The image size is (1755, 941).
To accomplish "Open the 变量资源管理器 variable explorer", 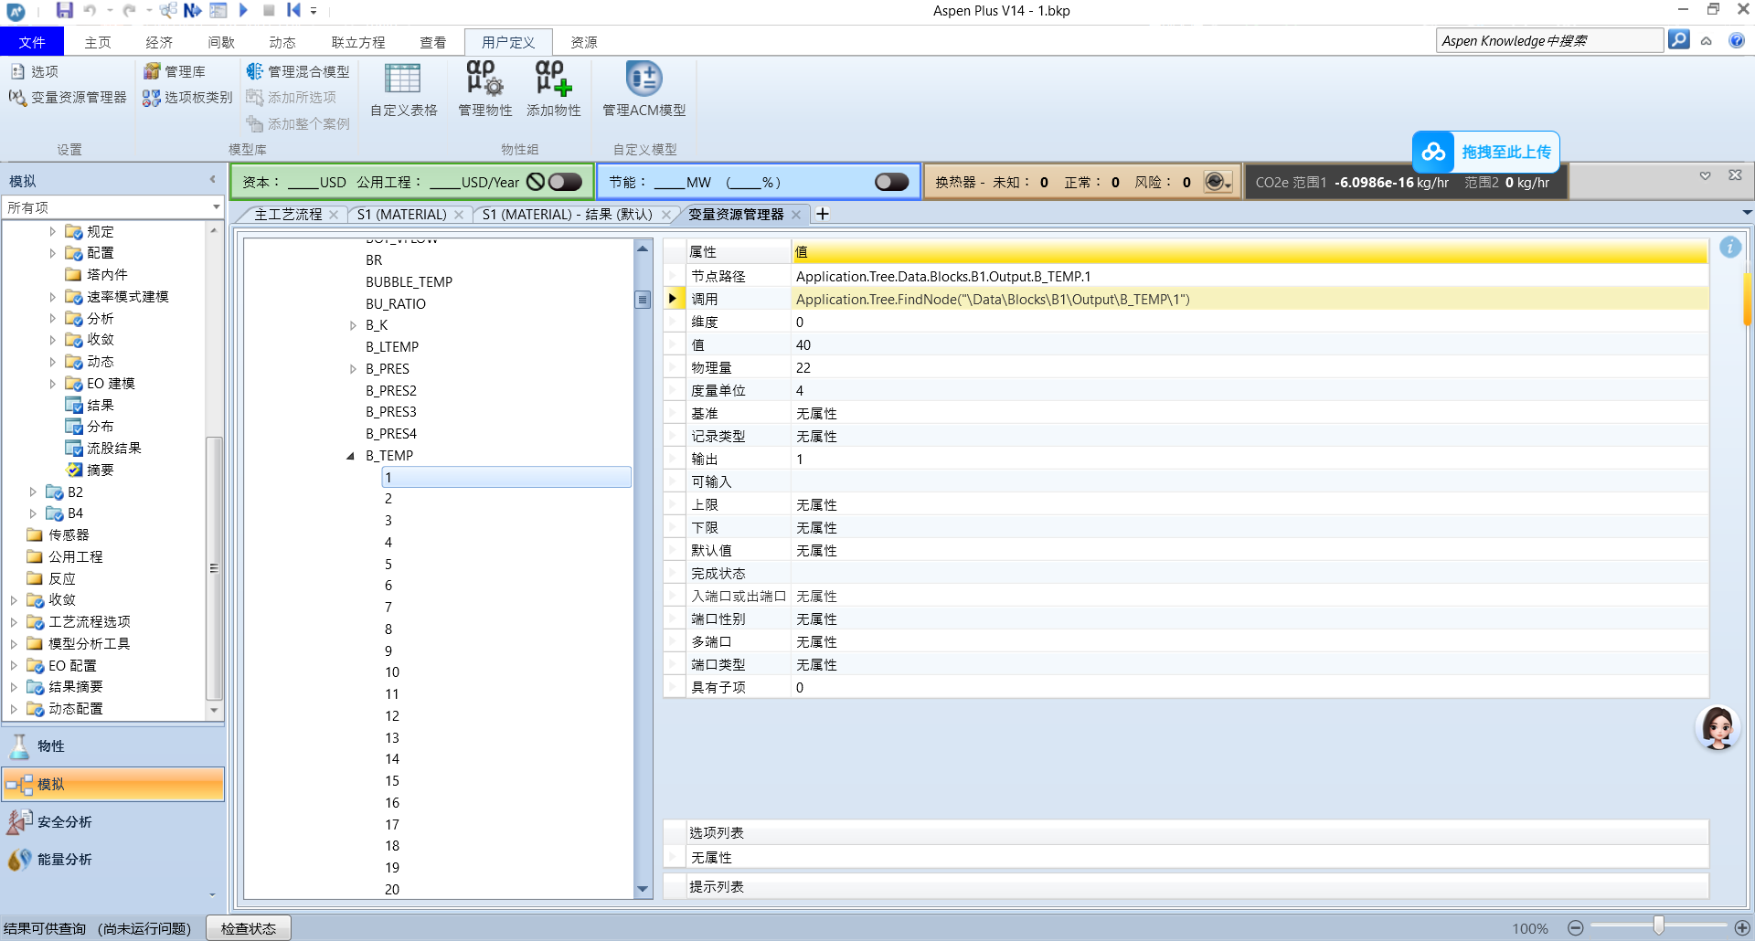I will [69, 97].
